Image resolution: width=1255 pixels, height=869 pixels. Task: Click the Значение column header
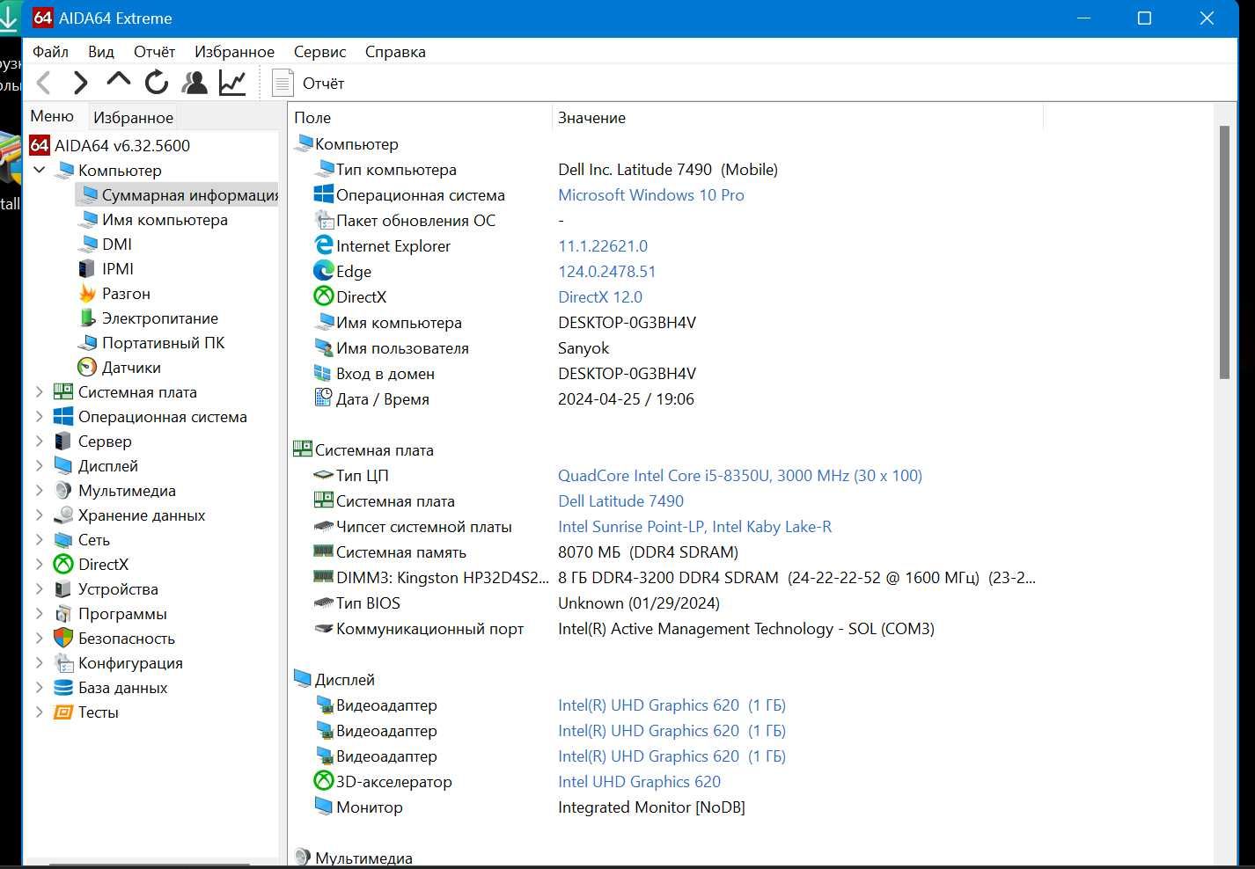tap(591, 117)
